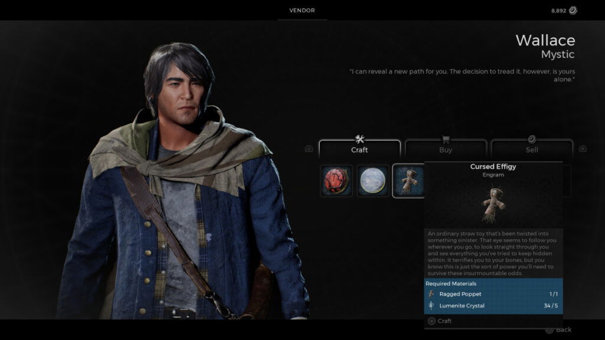Select the red orb item icon
Image resolution: width=605 pixels, height=340 pixels.
(336, 180)
